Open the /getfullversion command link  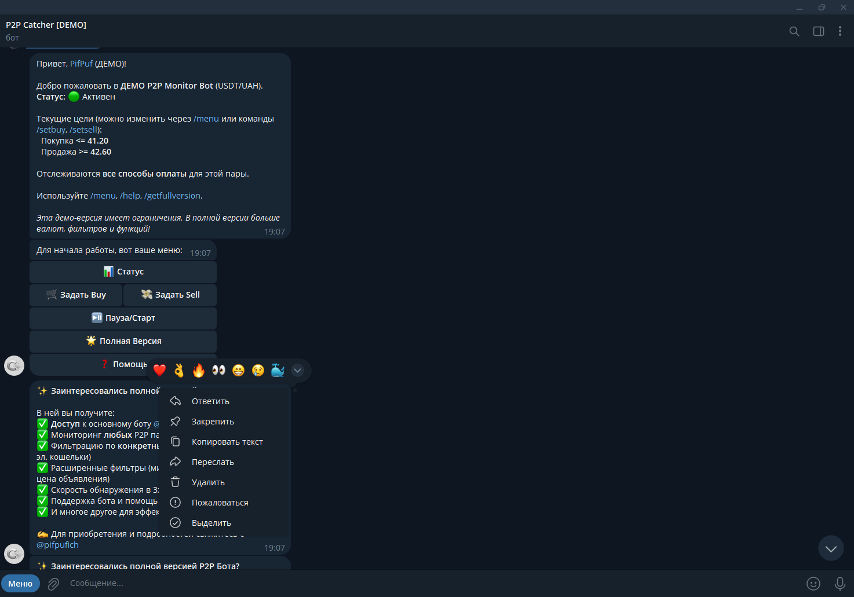tap(172, 196)
